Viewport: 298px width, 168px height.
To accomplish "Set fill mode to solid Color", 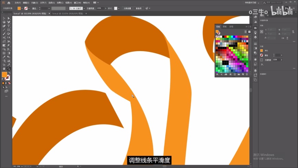I will pyautogui.click(x=3, y=83).
